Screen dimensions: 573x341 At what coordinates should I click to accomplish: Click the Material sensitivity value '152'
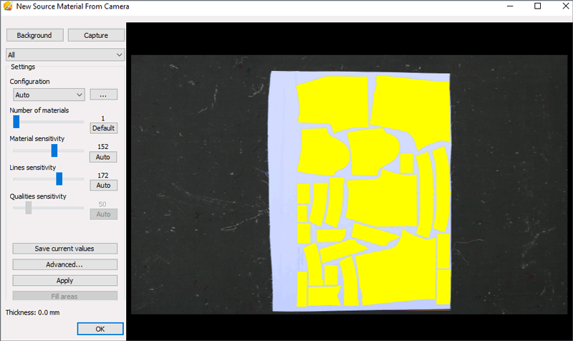pos(103,147)
